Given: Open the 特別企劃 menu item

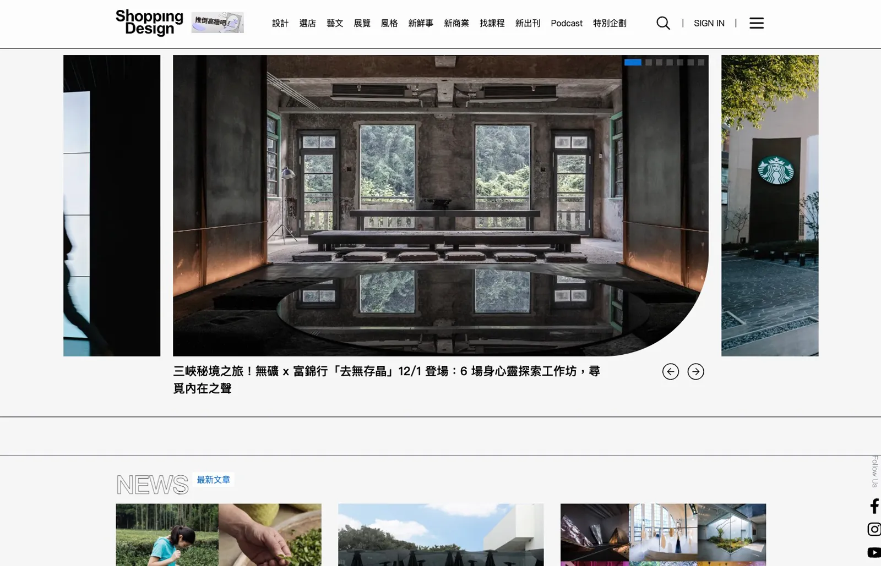Looking at the screenshot, I should pyautogui.click(x=610, y=23).
